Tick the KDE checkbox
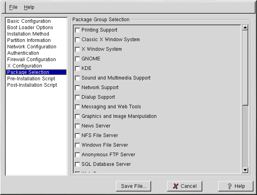Viewport: 257px width, 195px height. coord(78,68)
